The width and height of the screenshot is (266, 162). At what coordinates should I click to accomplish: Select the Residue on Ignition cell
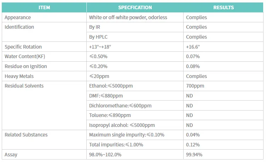26,66
